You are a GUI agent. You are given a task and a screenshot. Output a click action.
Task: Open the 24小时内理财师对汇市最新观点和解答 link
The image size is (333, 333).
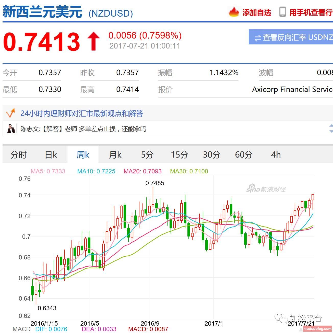[82, 113]
